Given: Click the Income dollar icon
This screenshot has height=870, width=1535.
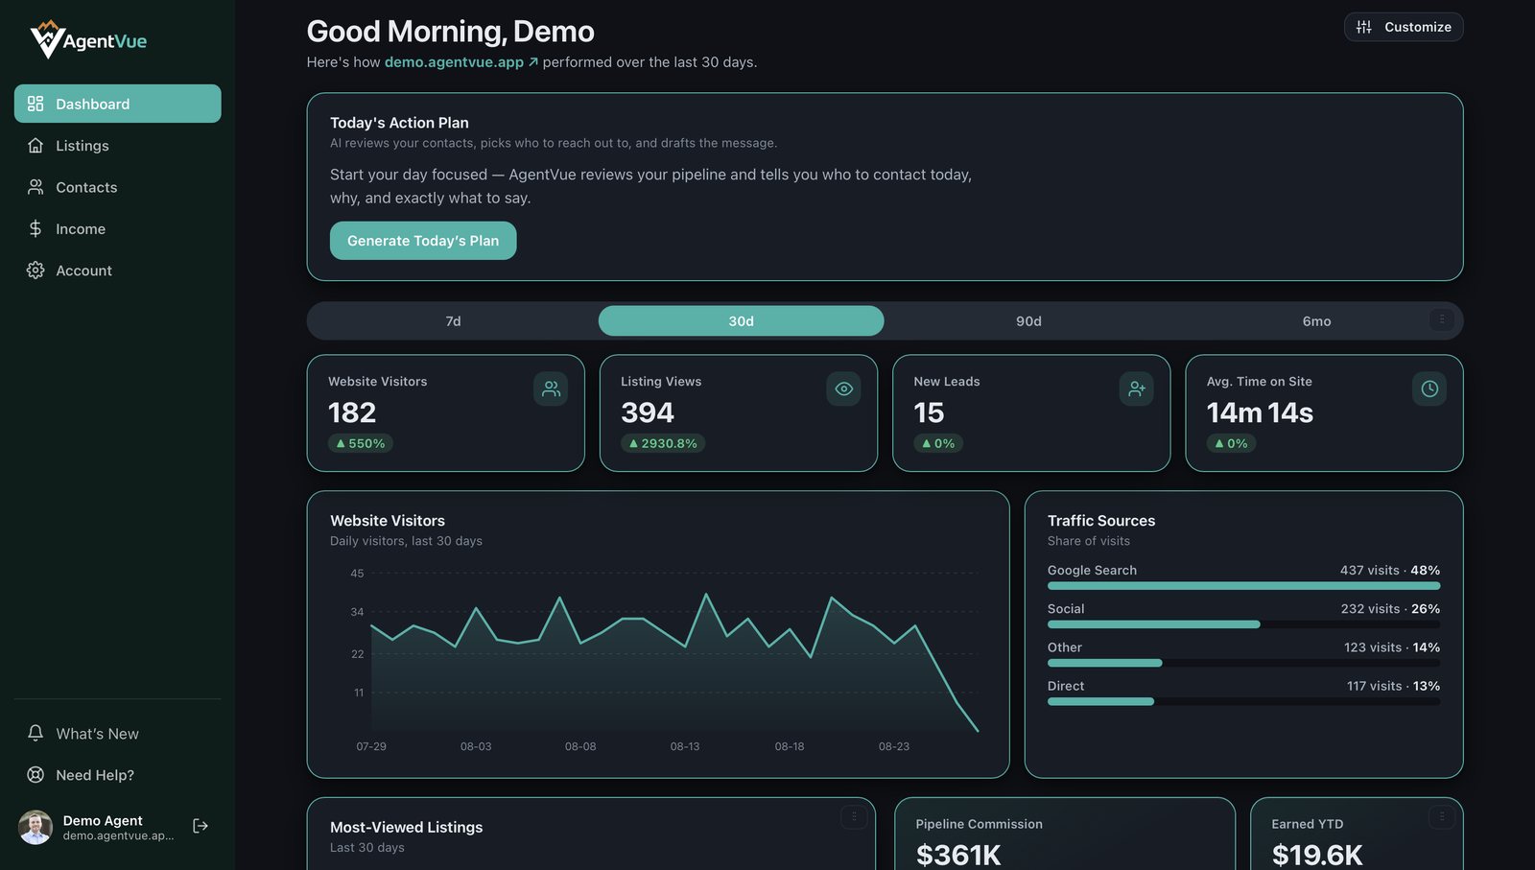Looking at the screenshot, I should [x=35, y=228].
